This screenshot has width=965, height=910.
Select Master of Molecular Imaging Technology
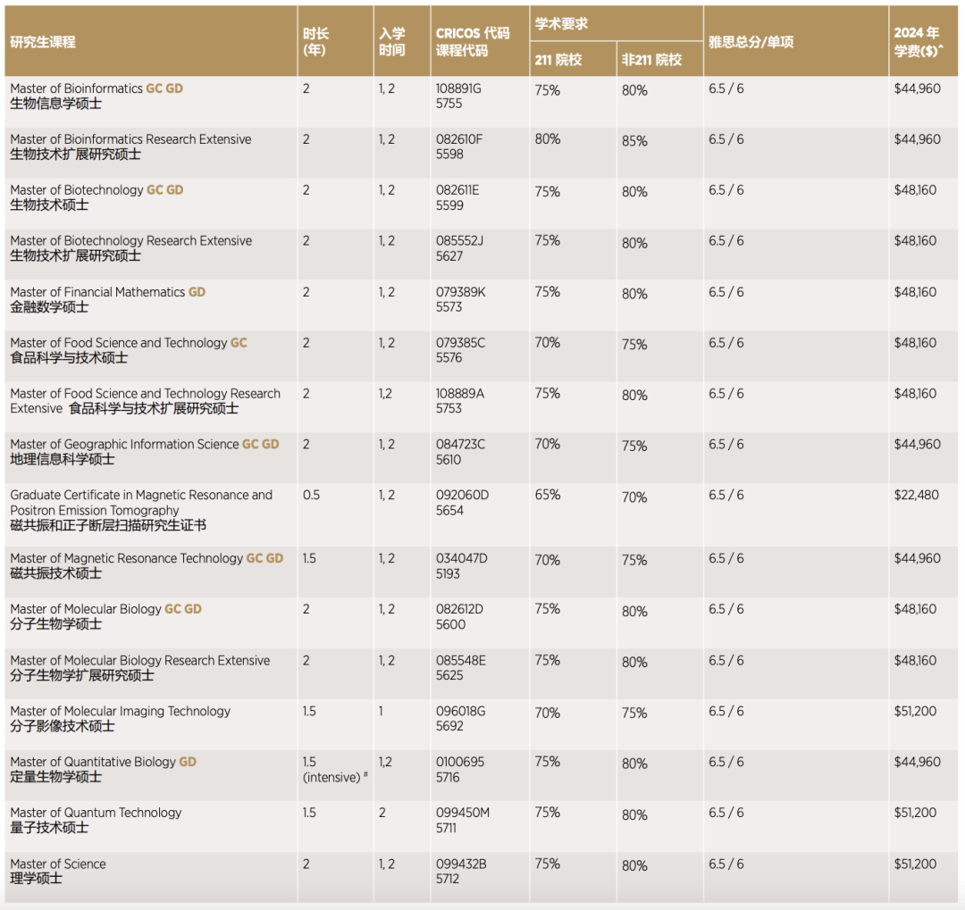point(120,711)
